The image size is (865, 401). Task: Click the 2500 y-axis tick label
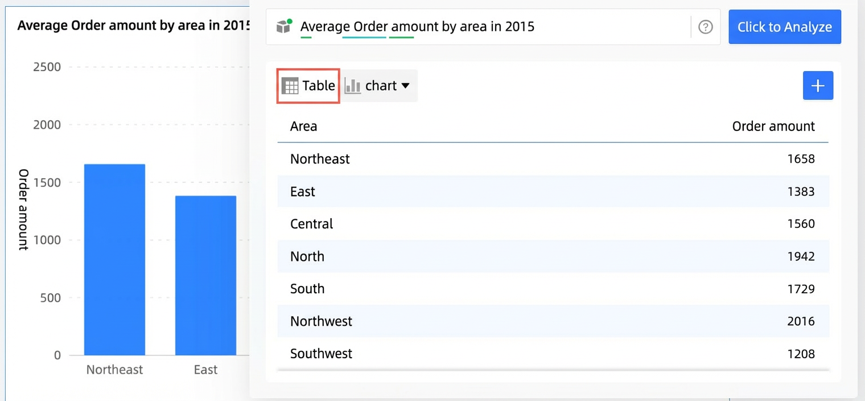point(47,67)
